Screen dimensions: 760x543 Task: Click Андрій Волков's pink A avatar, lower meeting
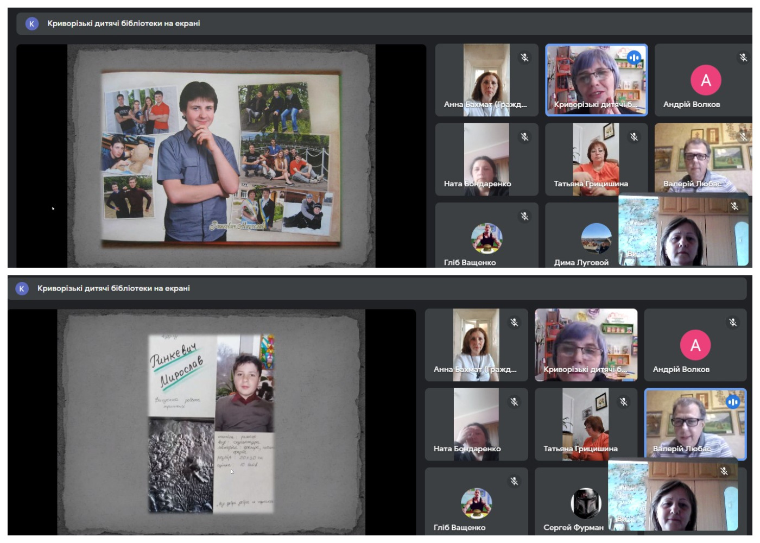[695, 345]
